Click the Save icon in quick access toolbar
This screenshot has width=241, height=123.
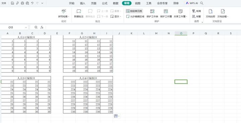13,3
